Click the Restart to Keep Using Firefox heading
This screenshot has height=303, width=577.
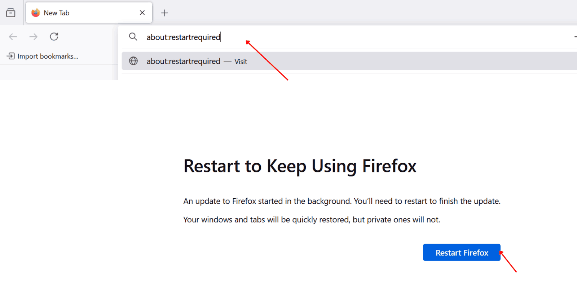(x=300, y=166)
